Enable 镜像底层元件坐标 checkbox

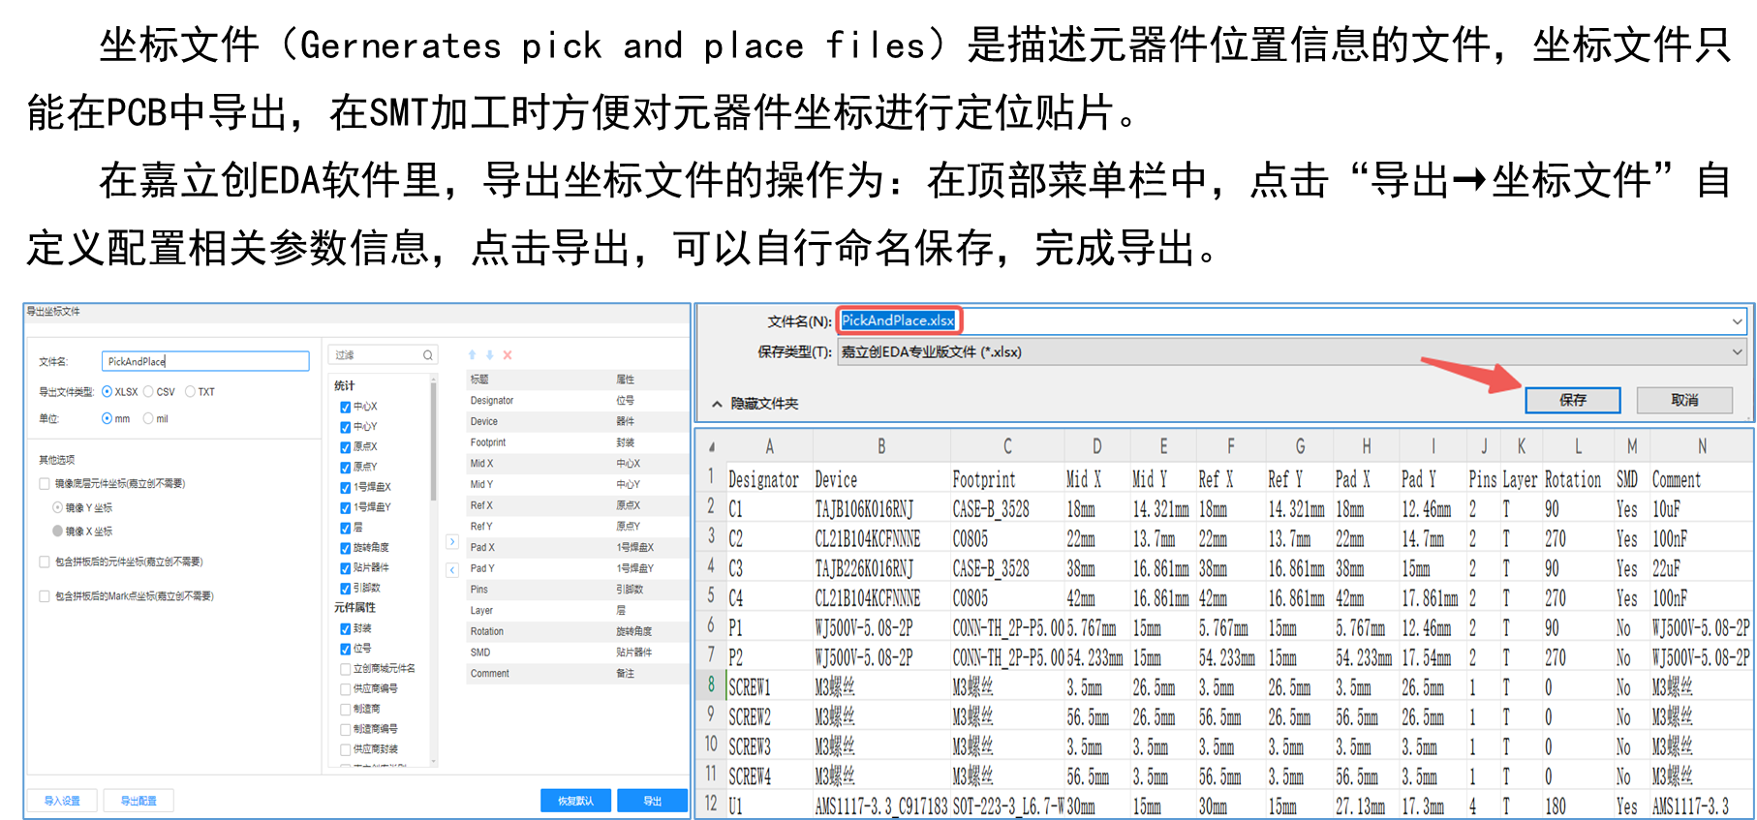(x=45, y=484)
